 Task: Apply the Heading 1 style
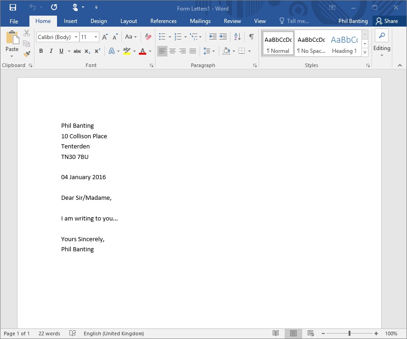point(344,45)
